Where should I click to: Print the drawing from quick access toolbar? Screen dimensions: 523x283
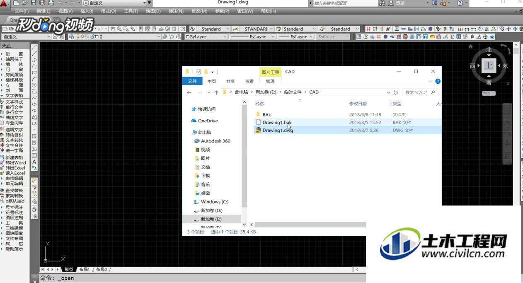point(51,3)
